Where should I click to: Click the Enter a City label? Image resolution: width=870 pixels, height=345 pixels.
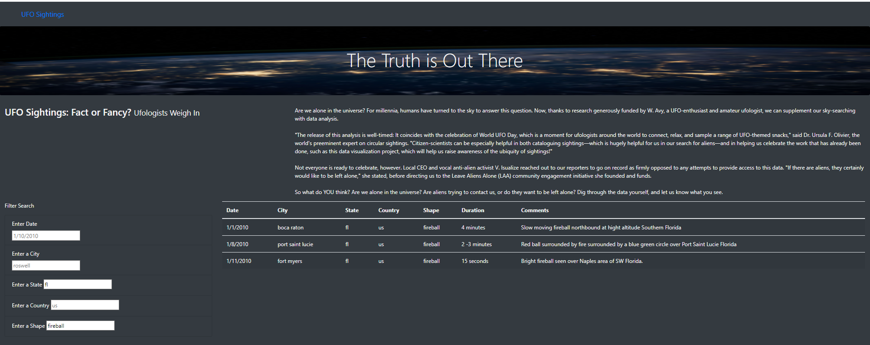[x=25, y=254]
